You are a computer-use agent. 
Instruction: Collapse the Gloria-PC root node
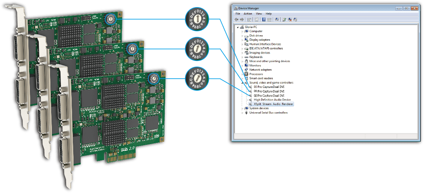click(x=238, y=27)
